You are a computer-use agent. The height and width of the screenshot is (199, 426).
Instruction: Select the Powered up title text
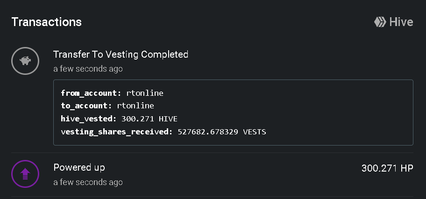coord(79,168)
